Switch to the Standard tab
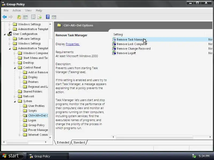The image size is (214, 160). (79, 142)
